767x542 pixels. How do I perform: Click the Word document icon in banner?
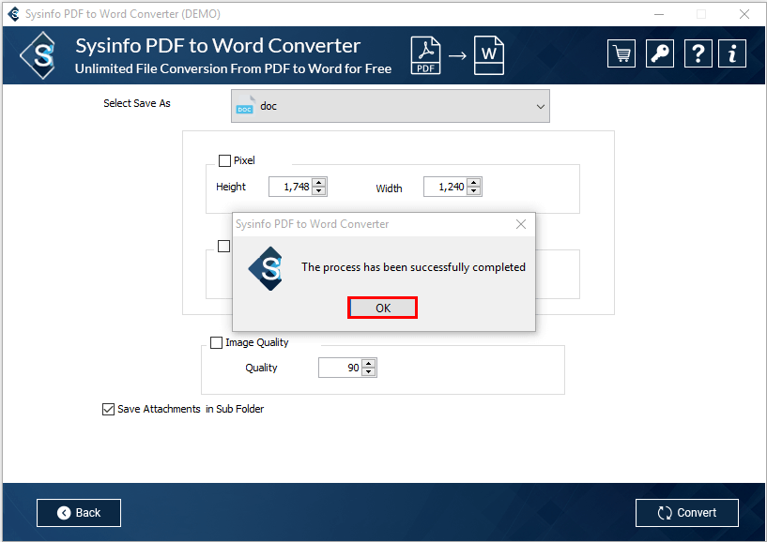pos(489,55)
